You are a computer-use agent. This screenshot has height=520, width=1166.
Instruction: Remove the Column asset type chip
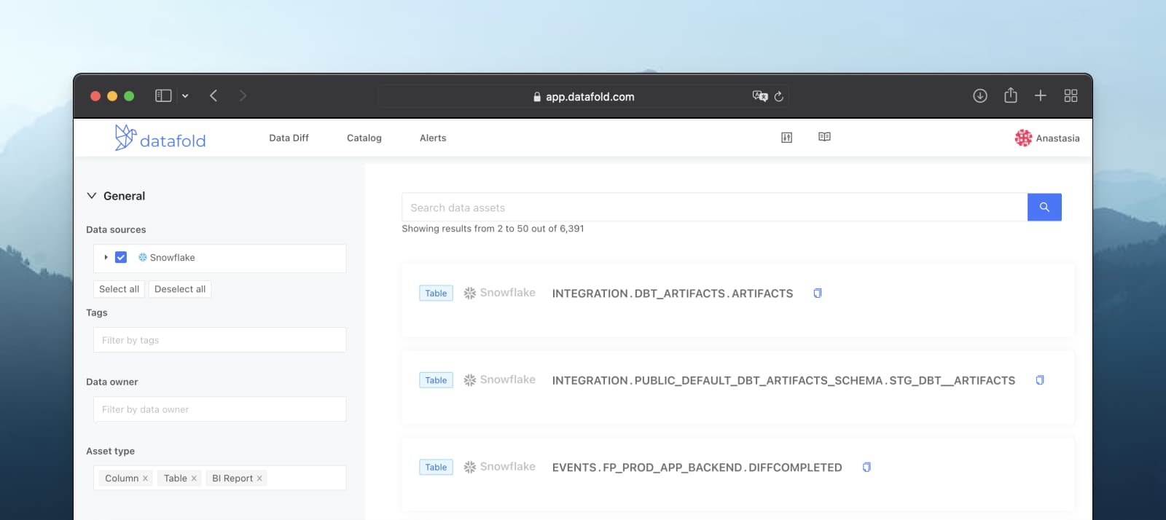[x=145, y=478]
